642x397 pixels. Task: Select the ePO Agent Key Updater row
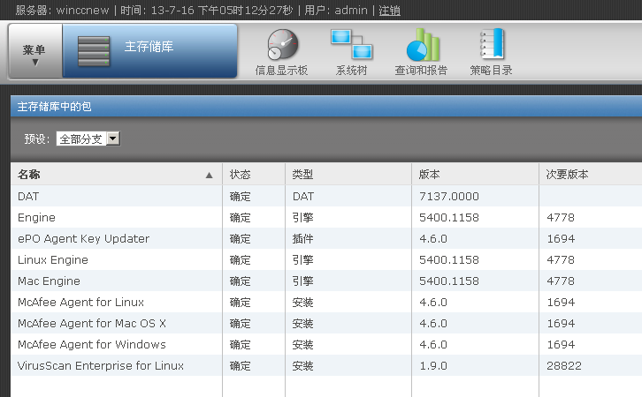(x=83, y=238)
